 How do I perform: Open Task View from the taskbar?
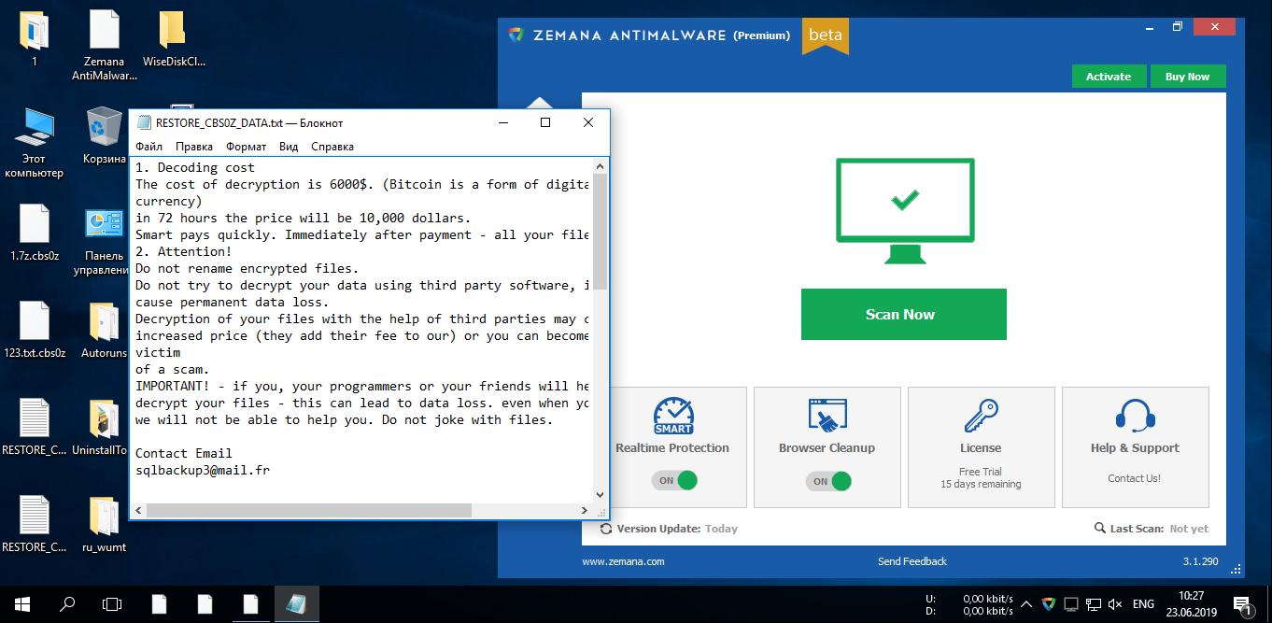click(x=112, y=604)
